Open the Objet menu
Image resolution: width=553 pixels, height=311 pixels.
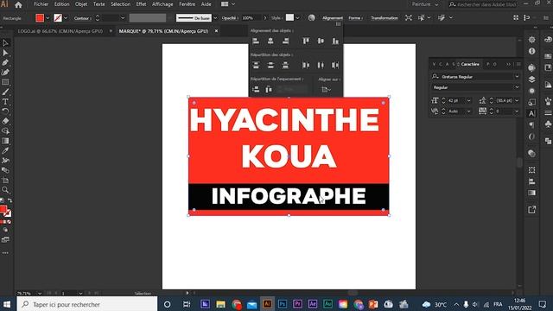click(81, 4)
